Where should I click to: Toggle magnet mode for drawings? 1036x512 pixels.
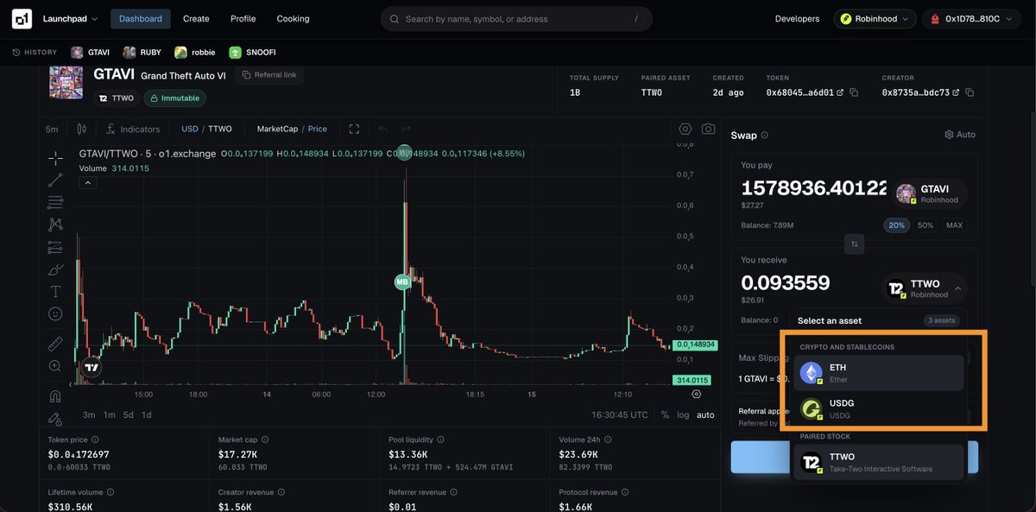(55, 396)
